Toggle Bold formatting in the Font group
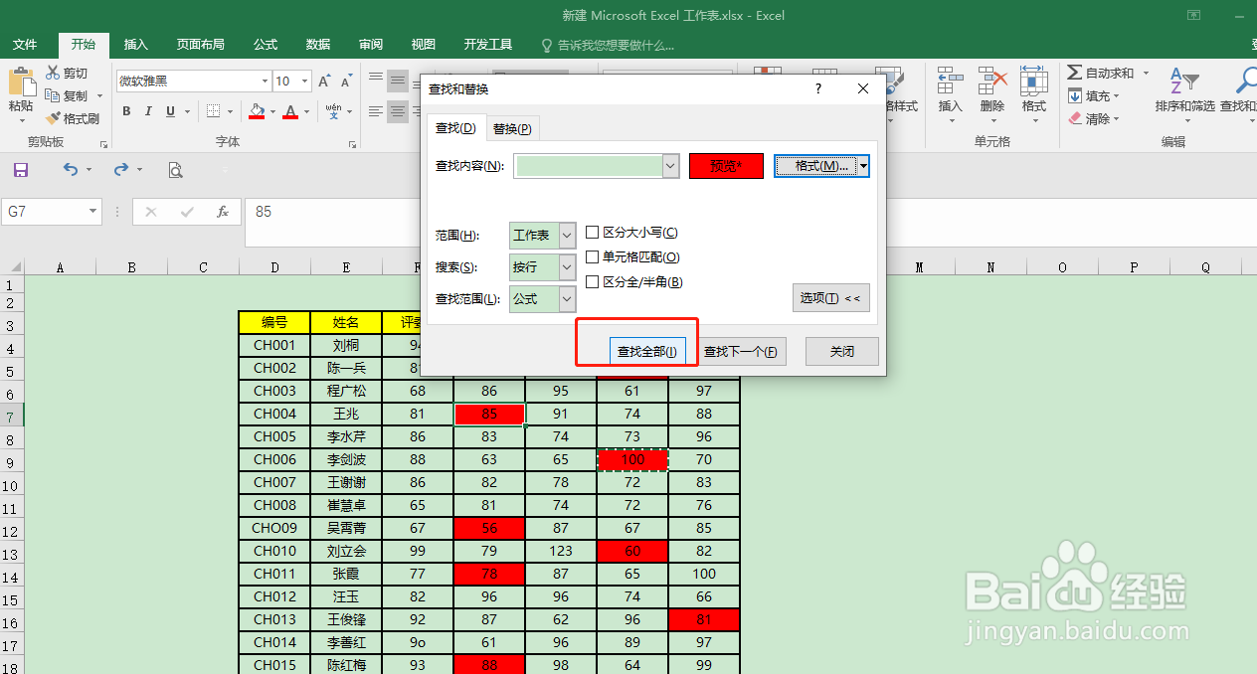The height and width of the screenshot is (674, 1257). click(125, 111)
